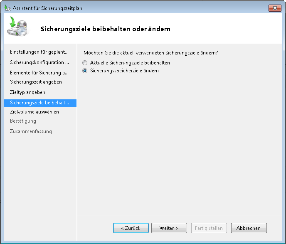Image resolution: width=286 pixels, height=244 pixels.
Task: Cancel the wizard with 'Abbrechen'
Action: (x=249, y=228)
